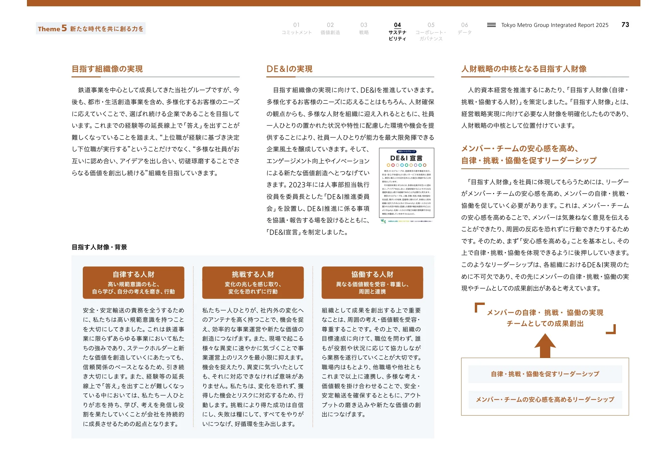Screen dimensions: 665x470
Task: Click the upward arrow in leadership diagram
Action: [x=545, y=346]
